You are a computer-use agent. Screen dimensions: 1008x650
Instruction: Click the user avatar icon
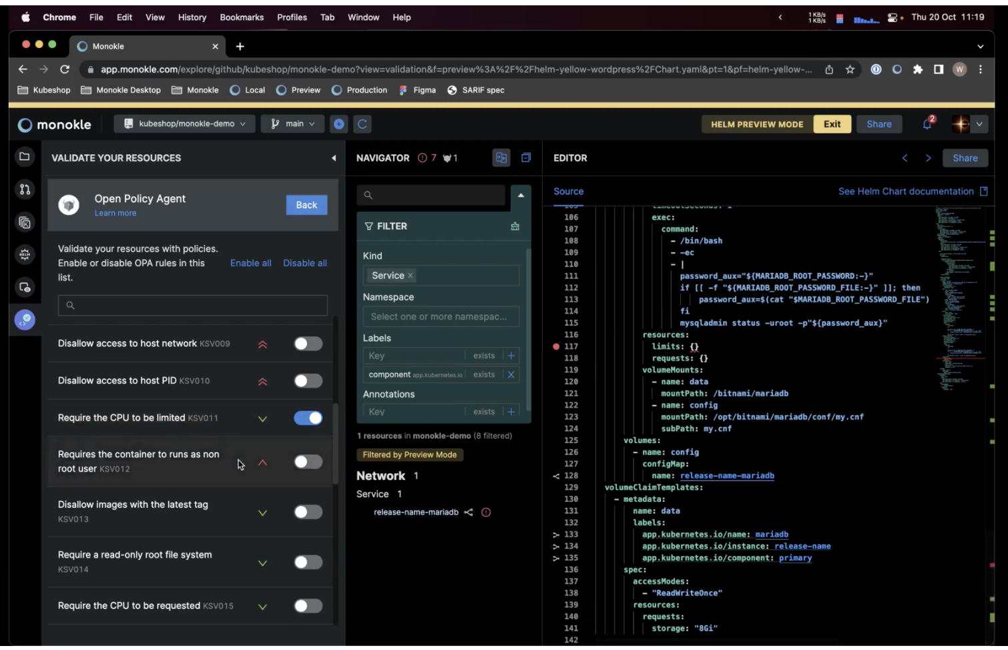coord(961,124)
